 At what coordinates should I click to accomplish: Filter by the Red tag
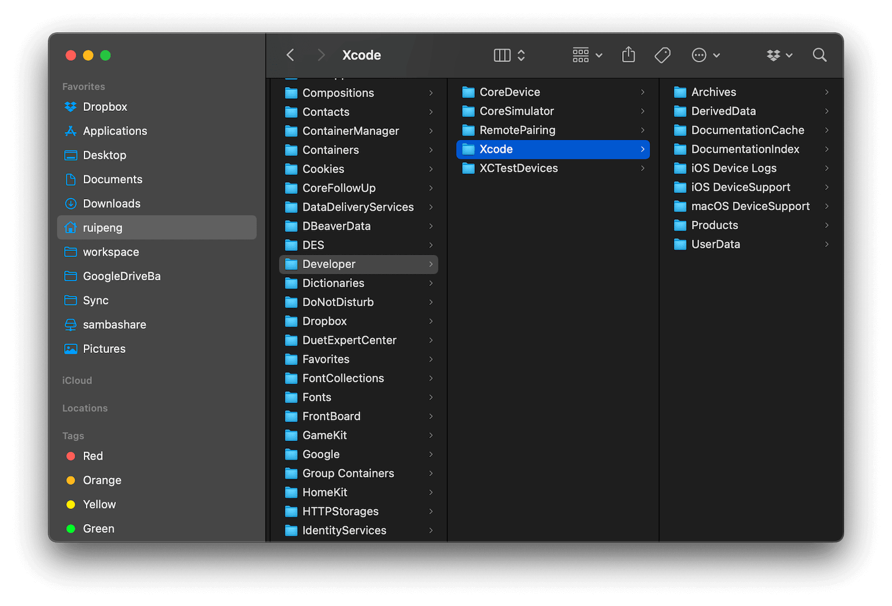157,456
